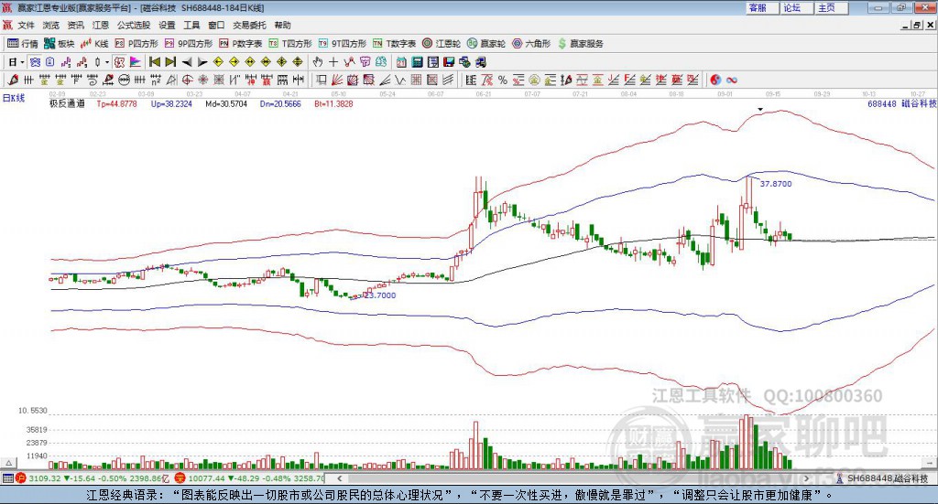Click the chart scrollbar right arrow
Viewport: 938px width, 504px height.
click(806, 478)
